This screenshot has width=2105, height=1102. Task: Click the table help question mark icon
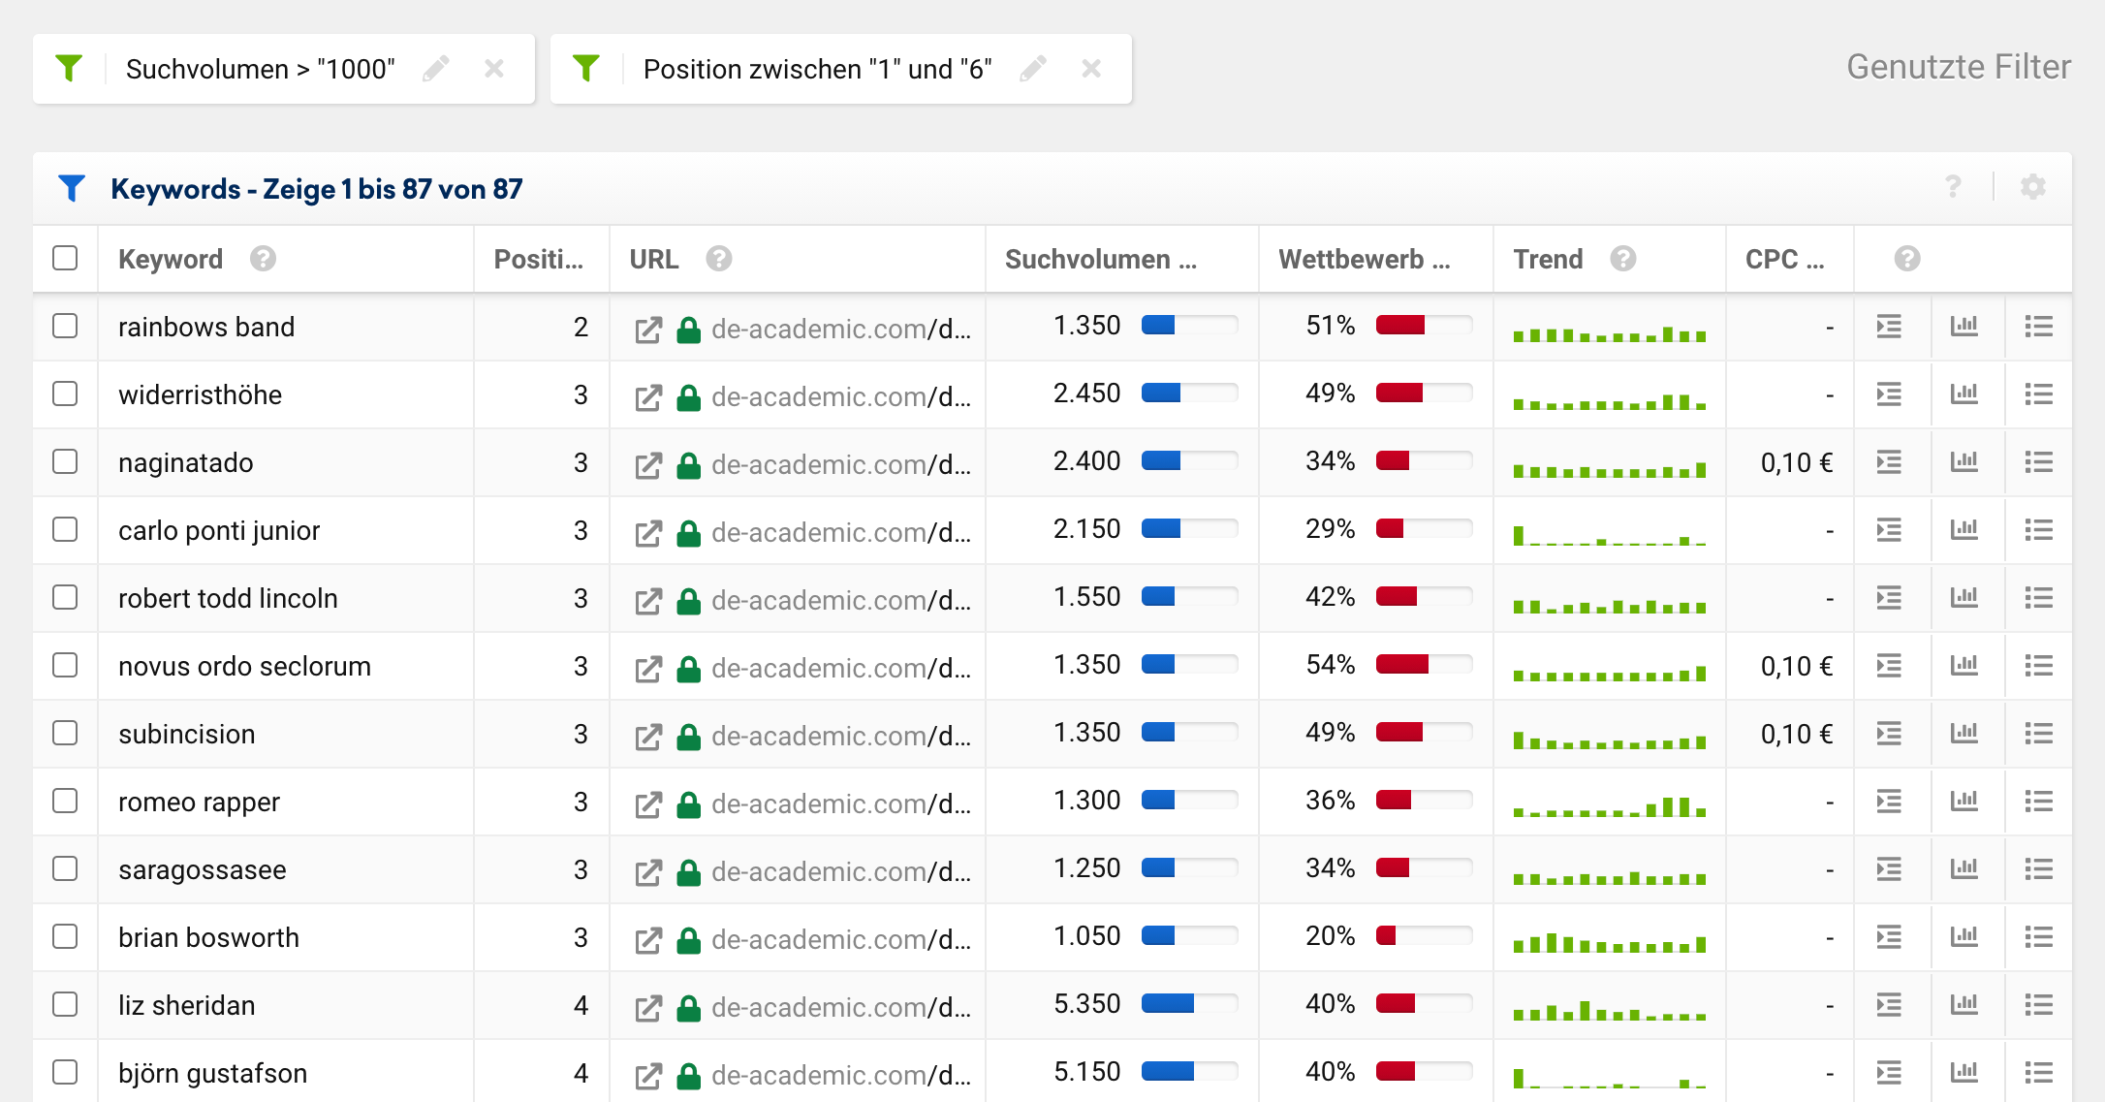click(1953, 187)
